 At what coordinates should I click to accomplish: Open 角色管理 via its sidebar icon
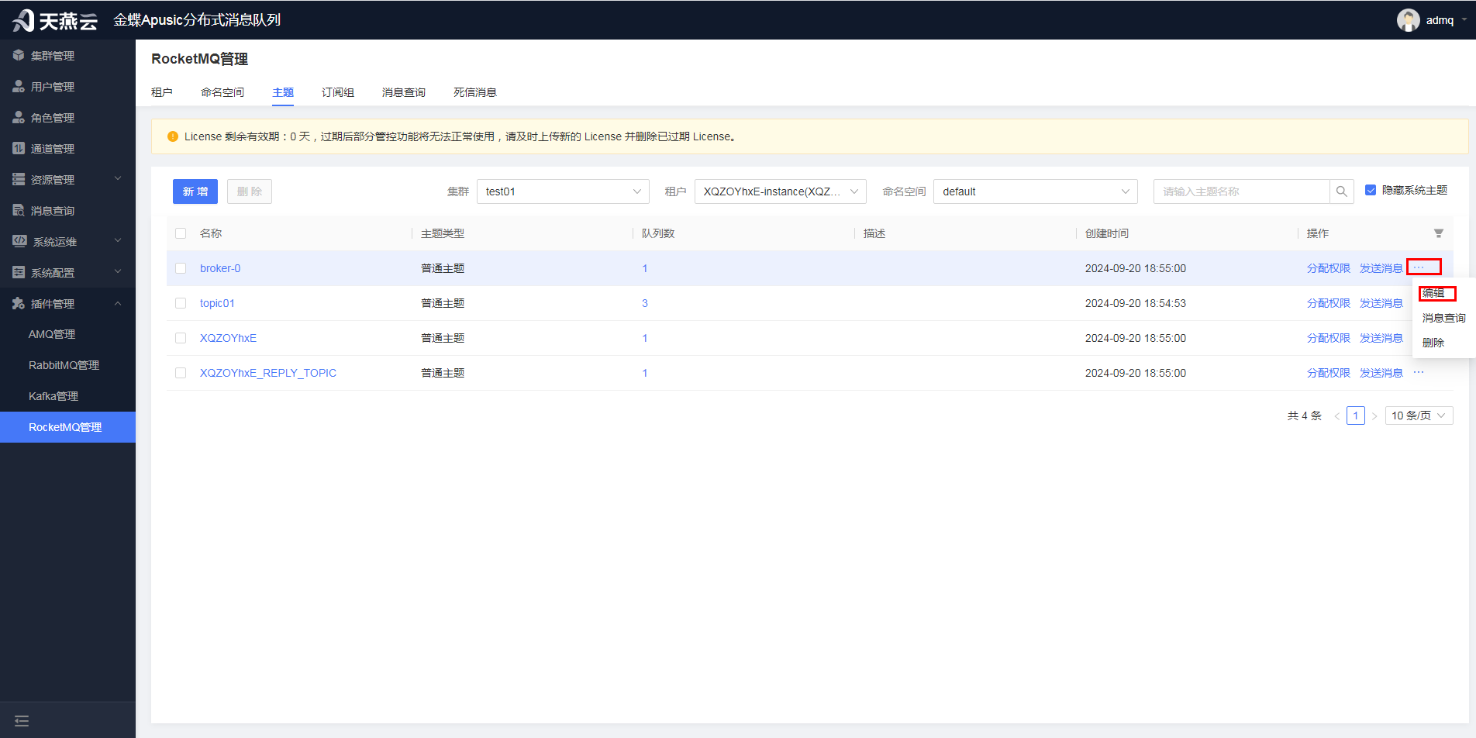tap(19, 118)
